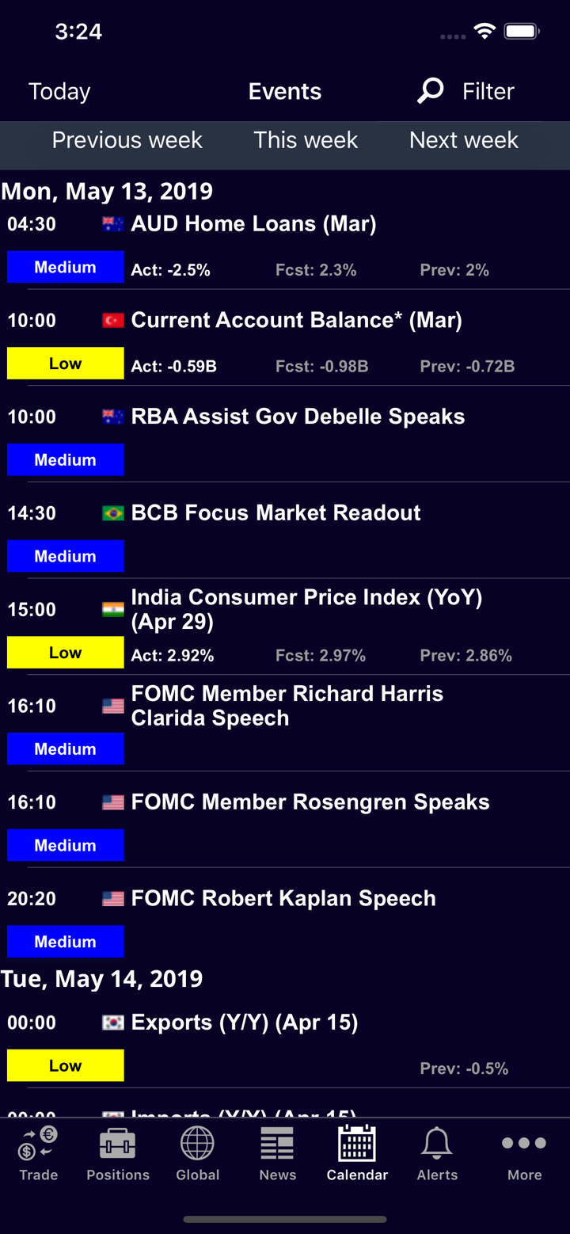Open the FOMC Member Rosengren Speaks event

point(310,802)
